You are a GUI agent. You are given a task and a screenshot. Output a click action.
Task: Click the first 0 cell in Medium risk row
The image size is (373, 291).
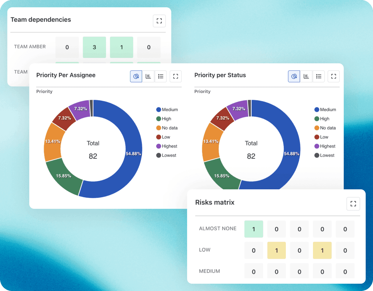(254, 271)
